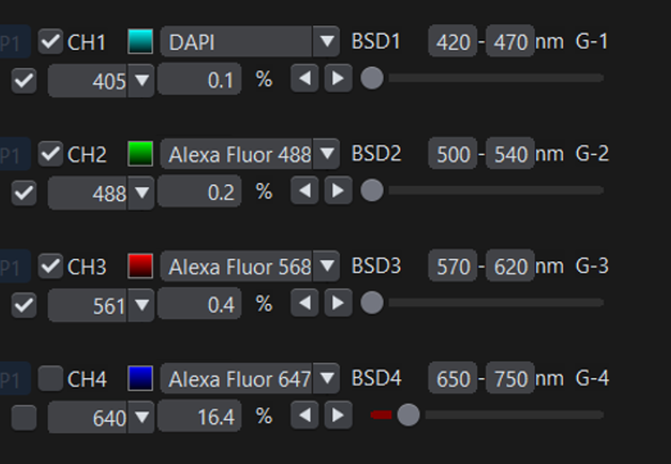Expand the Alexa Fluor 647 dye list
671x464 pixels.
pos(327,379)
